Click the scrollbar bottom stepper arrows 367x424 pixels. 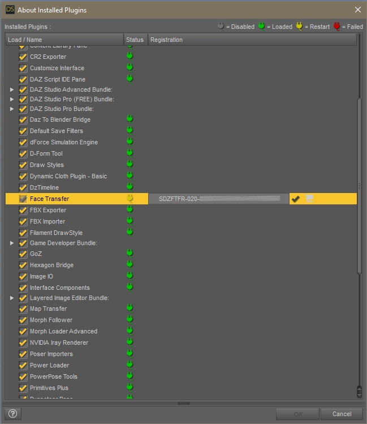click(x=359, y=392)
